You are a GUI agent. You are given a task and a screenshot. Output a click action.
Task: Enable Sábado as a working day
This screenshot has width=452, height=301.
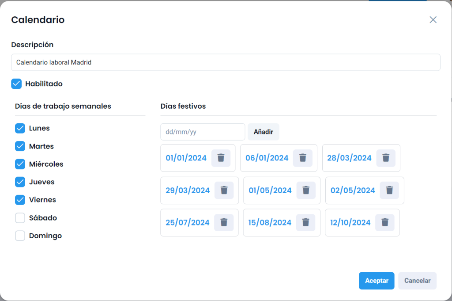20,218
